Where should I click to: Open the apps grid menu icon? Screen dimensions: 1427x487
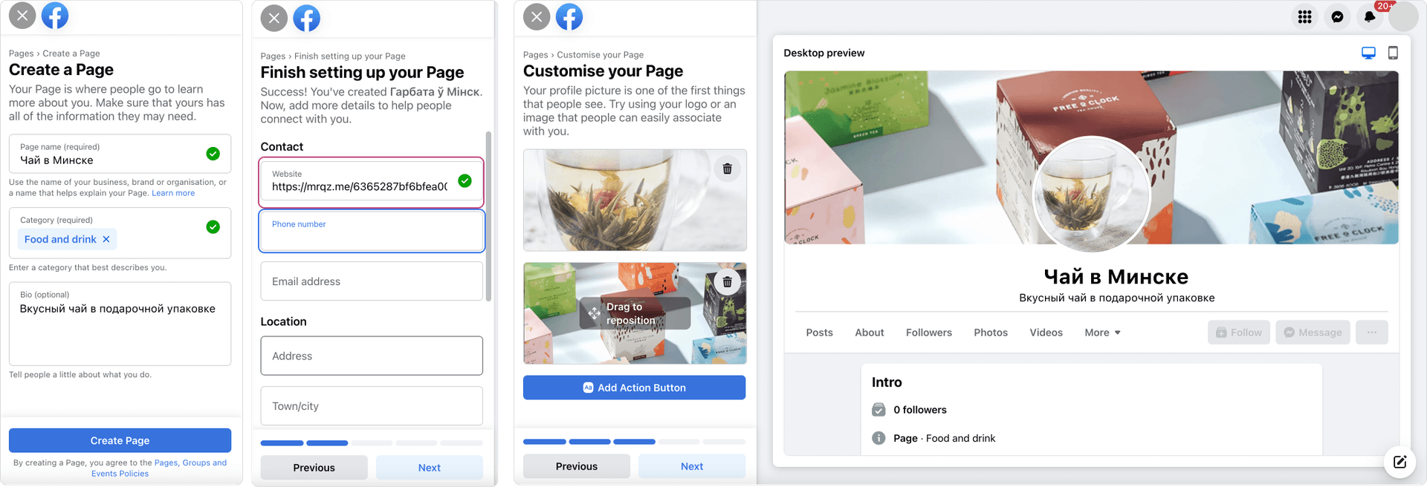[x=1304, y=16]
